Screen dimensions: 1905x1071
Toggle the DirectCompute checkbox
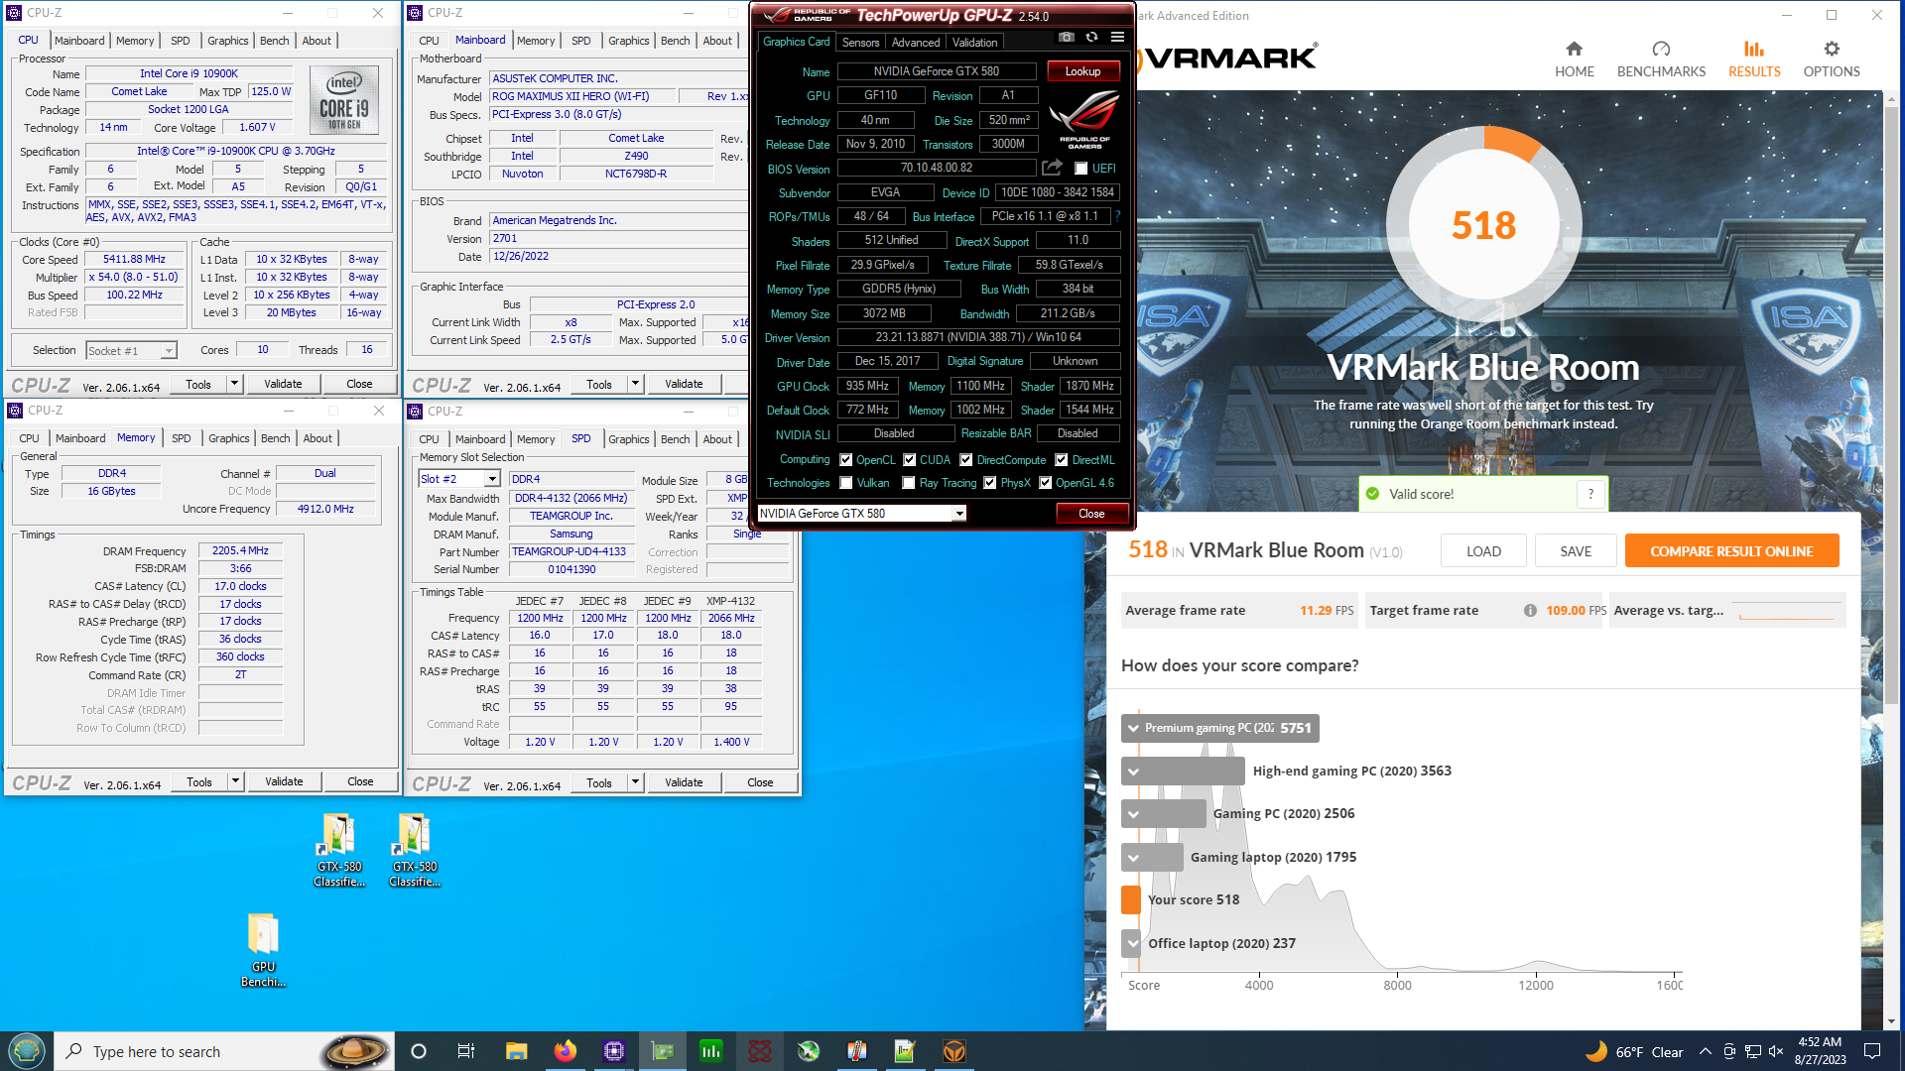click(965, 460)
